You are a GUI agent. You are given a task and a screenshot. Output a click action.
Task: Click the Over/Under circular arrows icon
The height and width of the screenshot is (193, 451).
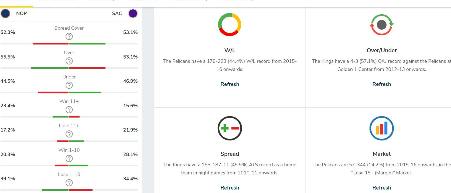381,25
